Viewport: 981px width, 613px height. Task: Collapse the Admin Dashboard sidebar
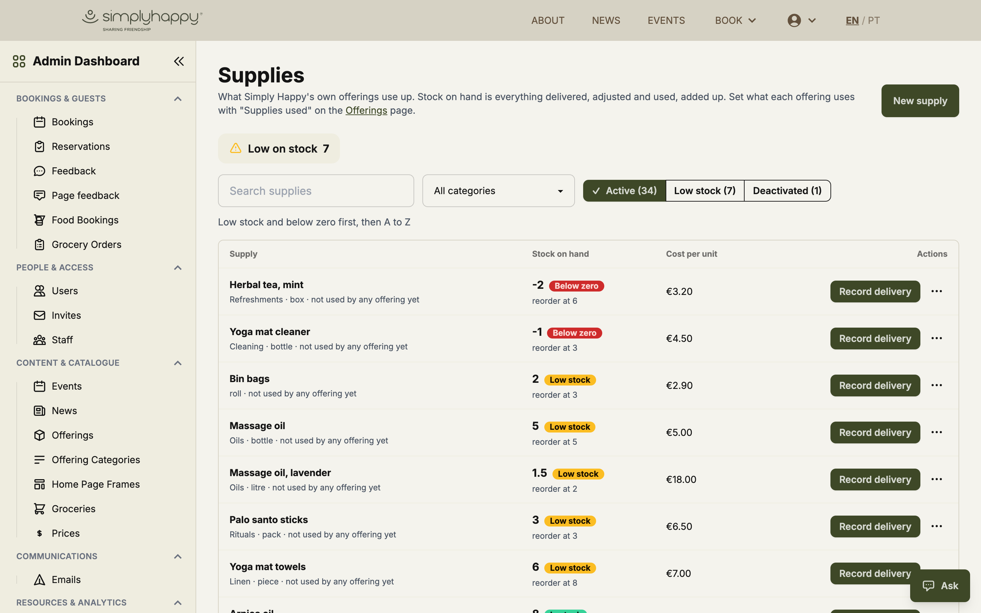(179, 61)
